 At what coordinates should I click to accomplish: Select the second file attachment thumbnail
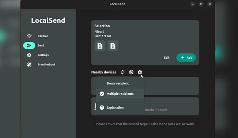pyautogui.click(x=113, y=46)
